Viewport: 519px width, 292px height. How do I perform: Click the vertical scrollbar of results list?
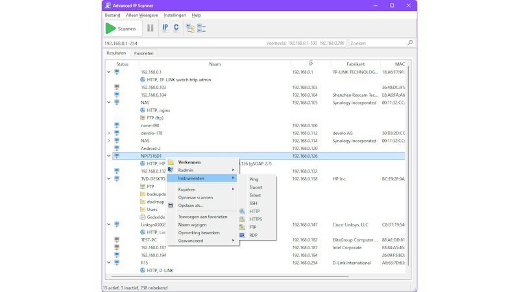(x=408, y=165)
